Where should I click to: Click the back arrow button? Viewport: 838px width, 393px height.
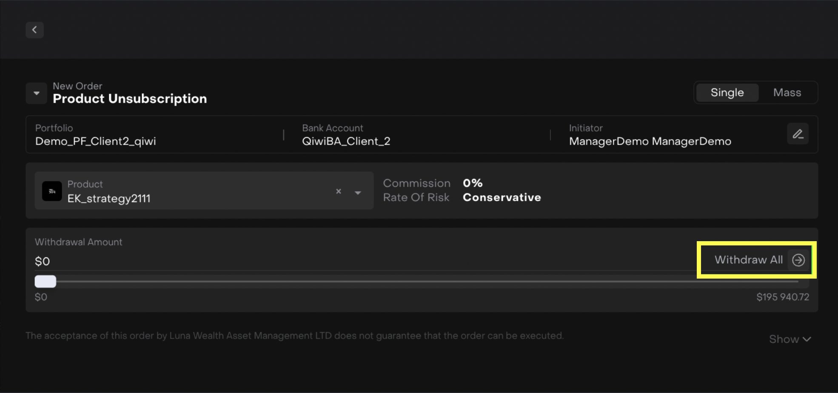[x=34, y=30]
